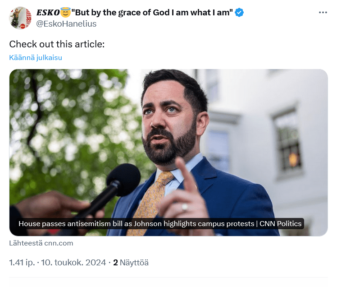This screenshot has height=287, width=337.
Task: Click the halo emoji in display name
Action: pos(66,13)
